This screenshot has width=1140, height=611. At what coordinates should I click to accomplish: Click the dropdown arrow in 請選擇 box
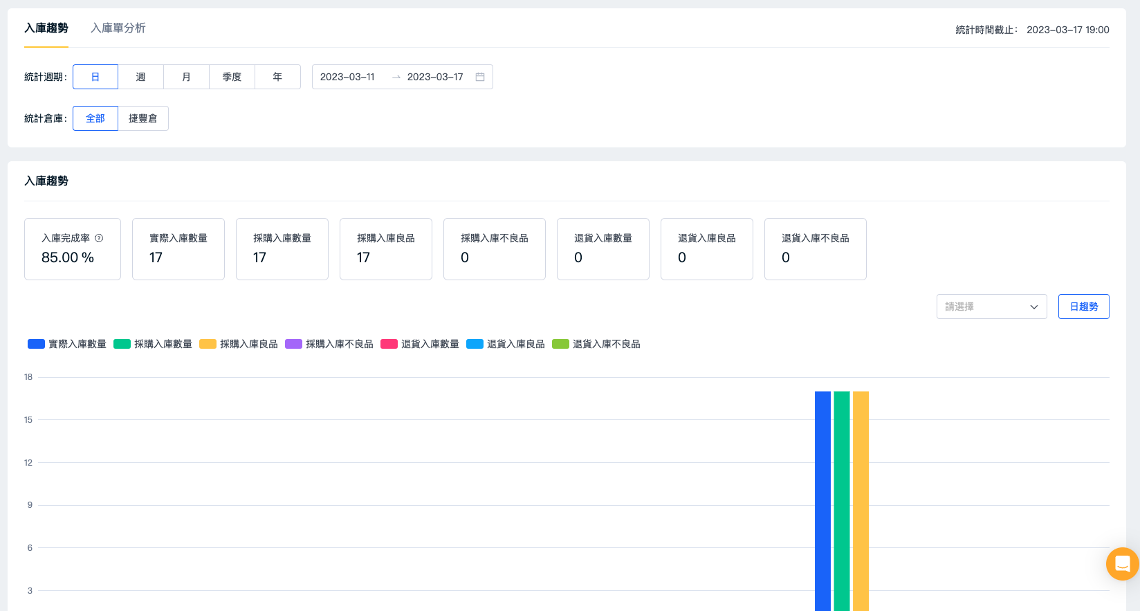pos(1034,307)
